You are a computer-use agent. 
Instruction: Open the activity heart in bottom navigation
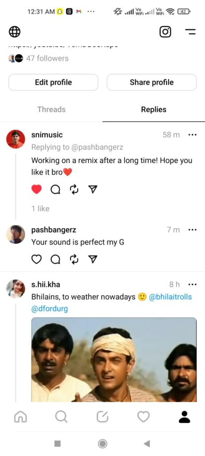pos(144,417)
